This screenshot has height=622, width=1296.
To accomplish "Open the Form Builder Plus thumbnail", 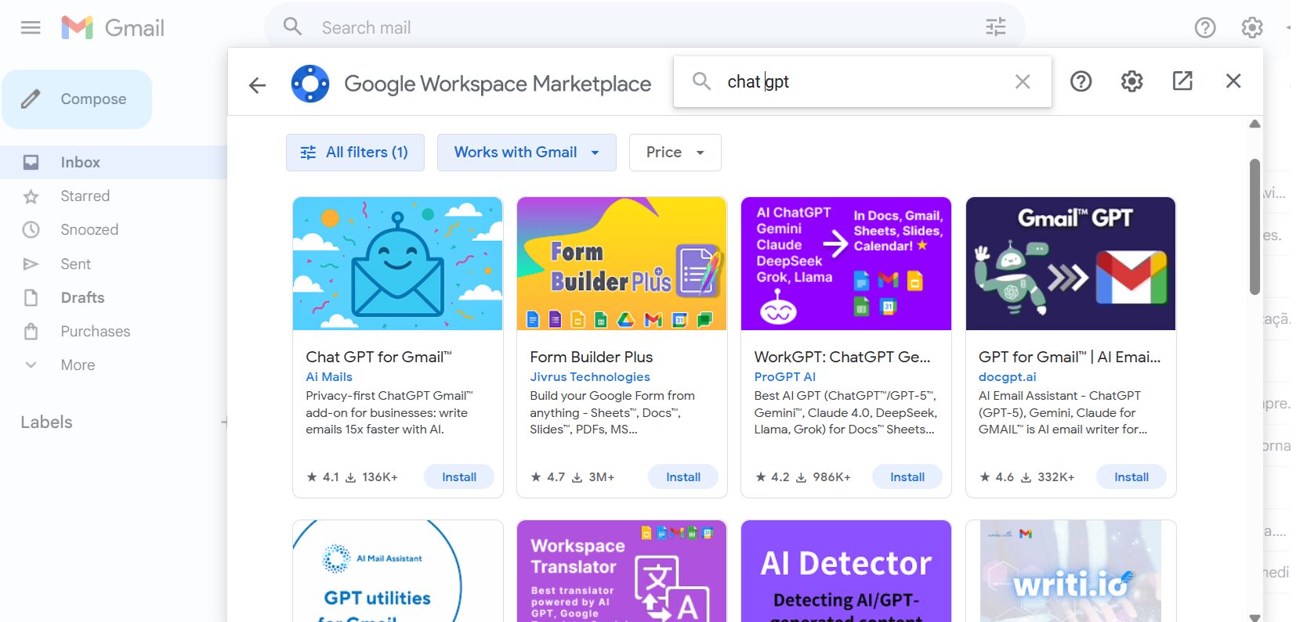I will pyautogui.click(x=621, y=264).
